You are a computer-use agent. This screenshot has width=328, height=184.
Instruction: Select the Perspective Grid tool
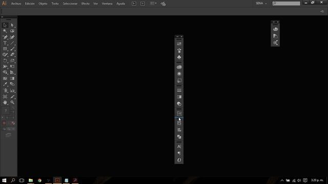coord(12,73)
